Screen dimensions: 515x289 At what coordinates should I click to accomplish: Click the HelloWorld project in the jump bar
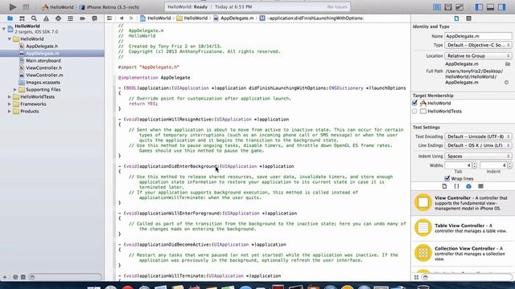pos(155,18)
